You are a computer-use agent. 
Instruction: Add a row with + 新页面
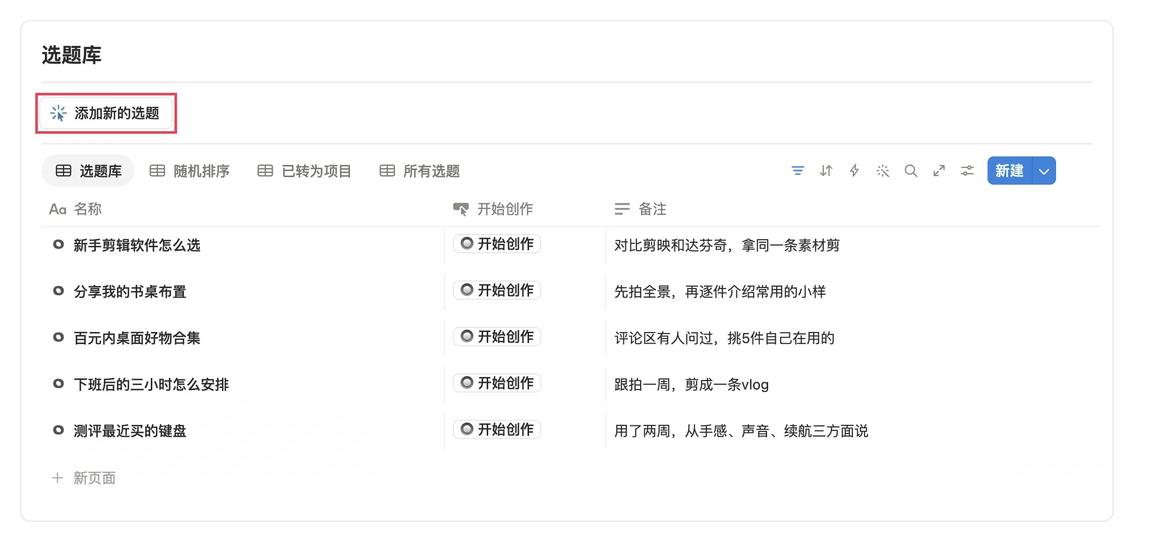84,478
